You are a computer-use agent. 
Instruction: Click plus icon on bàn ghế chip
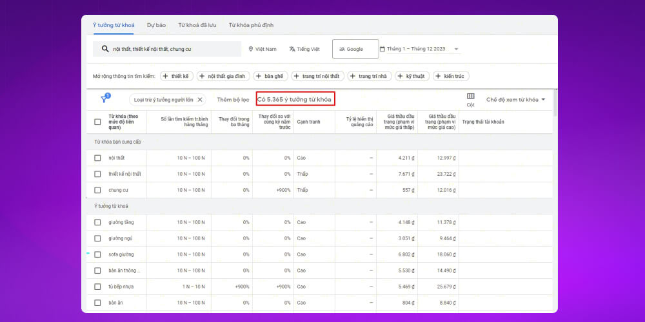(259, 76)
